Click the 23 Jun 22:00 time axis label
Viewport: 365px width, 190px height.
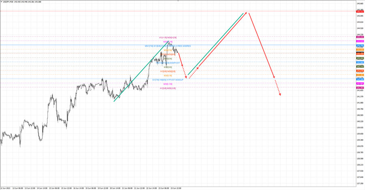[x=176, y=188]
